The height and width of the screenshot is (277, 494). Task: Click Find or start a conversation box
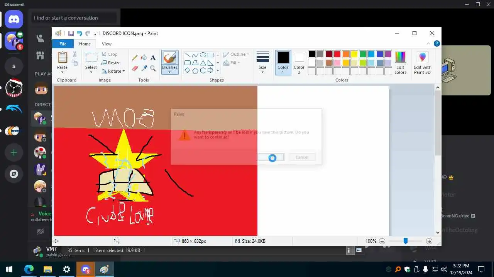pyautogui.click(x=74, y=18)
